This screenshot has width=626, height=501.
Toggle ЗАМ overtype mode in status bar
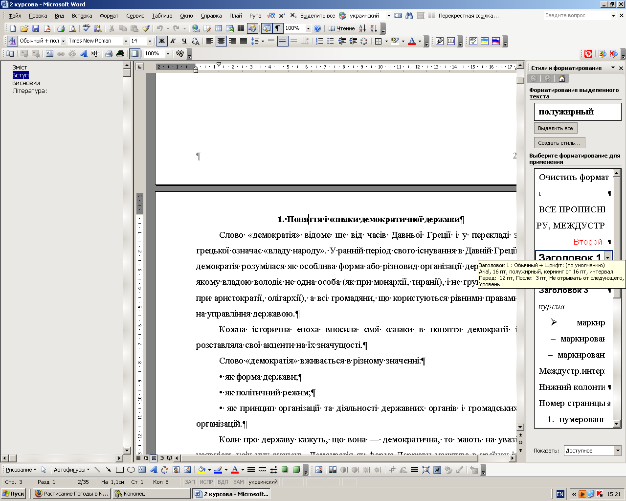pos(238,482)
